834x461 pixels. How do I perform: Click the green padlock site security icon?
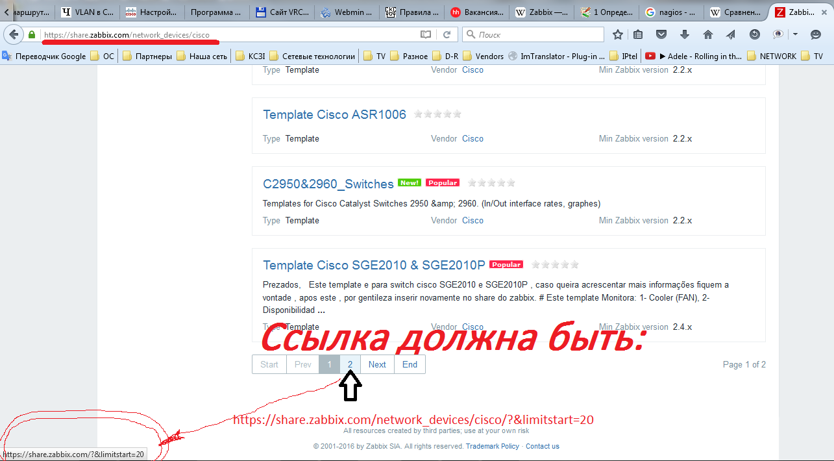pyautogui.click(x=32, y=34)
